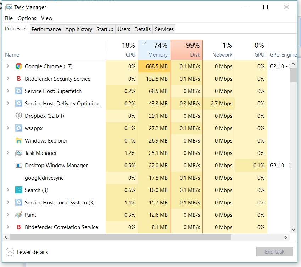
Task: Select the Processes tab
Action: tap(16, 29)
